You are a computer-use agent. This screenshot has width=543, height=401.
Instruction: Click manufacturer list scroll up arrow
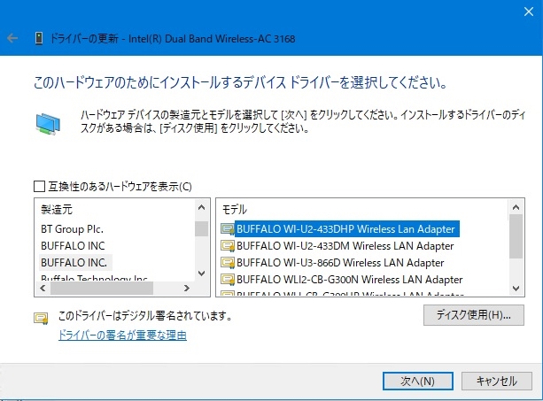point(202,208)
